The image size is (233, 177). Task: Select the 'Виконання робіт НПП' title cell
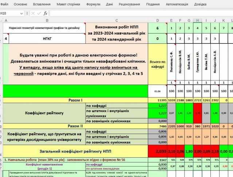116,33
